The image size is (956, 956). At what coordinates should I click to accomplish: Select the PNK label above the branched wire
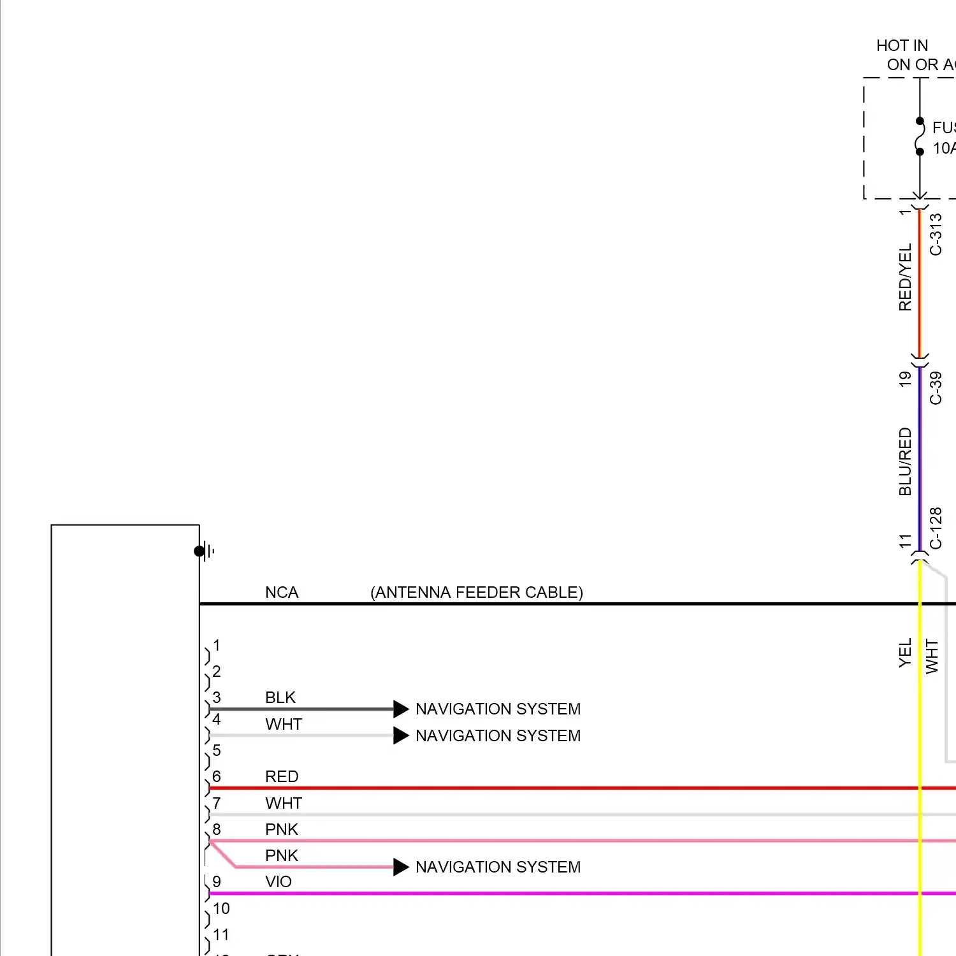[282, 855]
